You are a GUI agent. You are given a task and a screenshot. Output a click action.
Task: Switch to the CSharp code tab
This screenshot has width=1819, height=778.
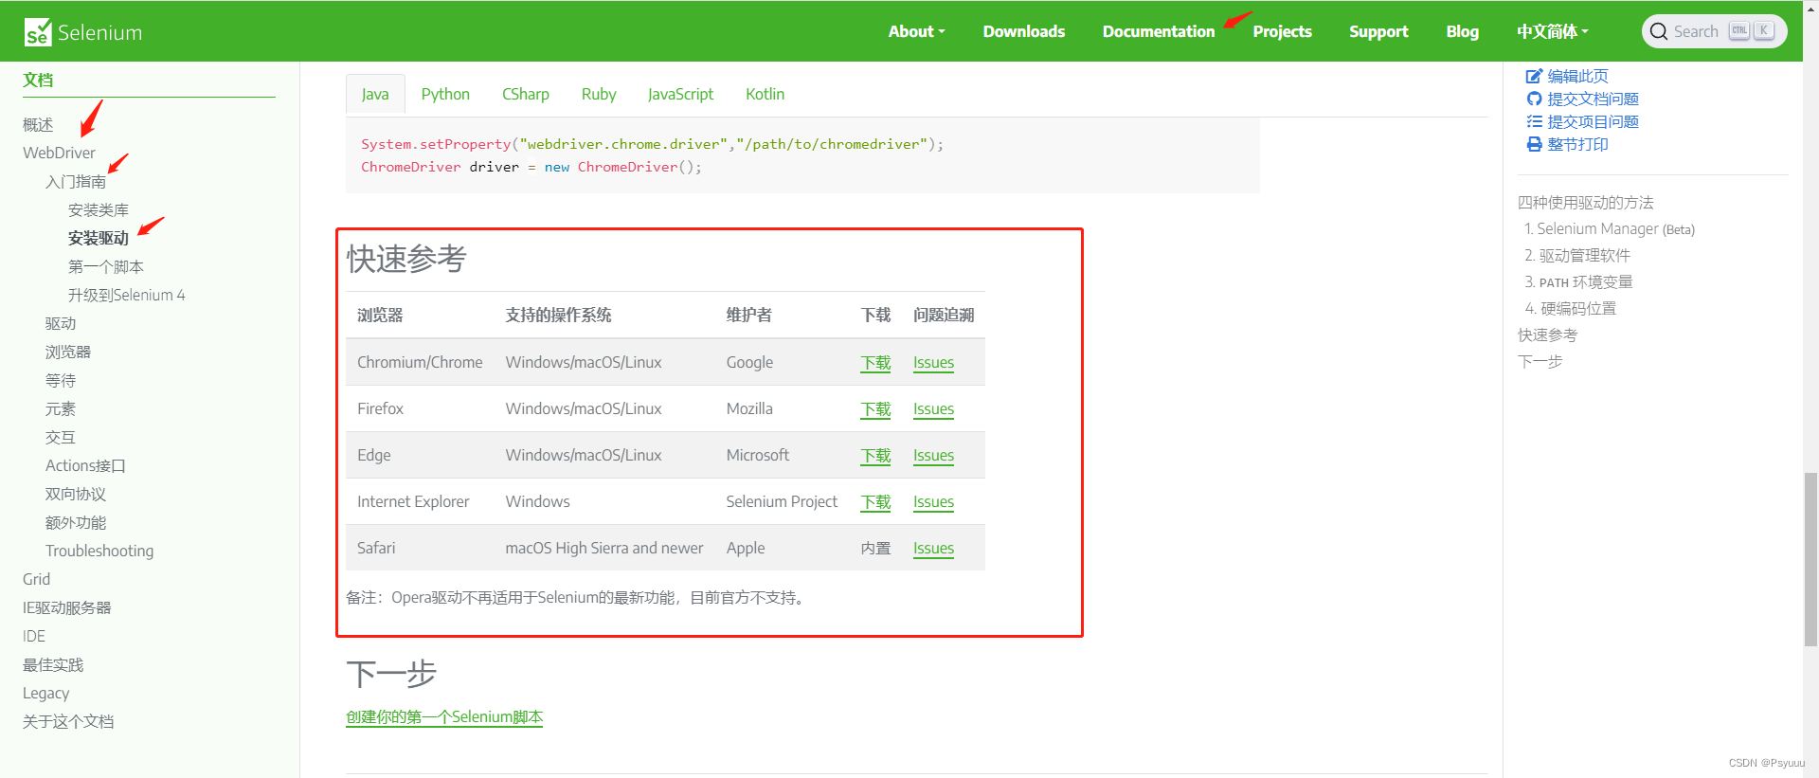pos(526,94)
